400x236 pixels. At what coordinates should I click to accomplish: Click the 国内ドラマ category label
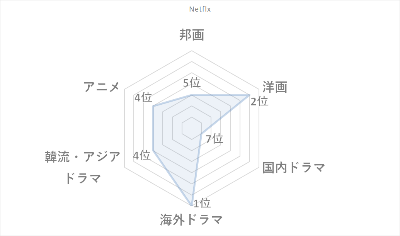pyautogui.click(x=294, y=168)
